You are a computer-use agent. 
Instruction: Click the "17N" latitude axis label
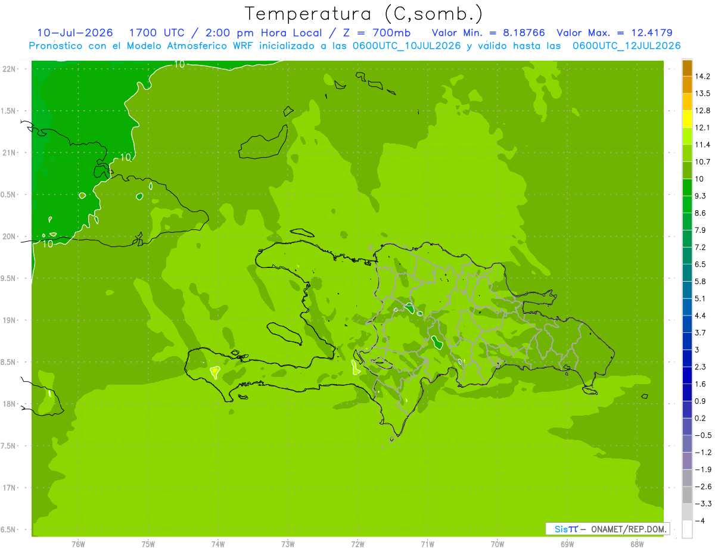pyautogui.click(x=10, y=488)
